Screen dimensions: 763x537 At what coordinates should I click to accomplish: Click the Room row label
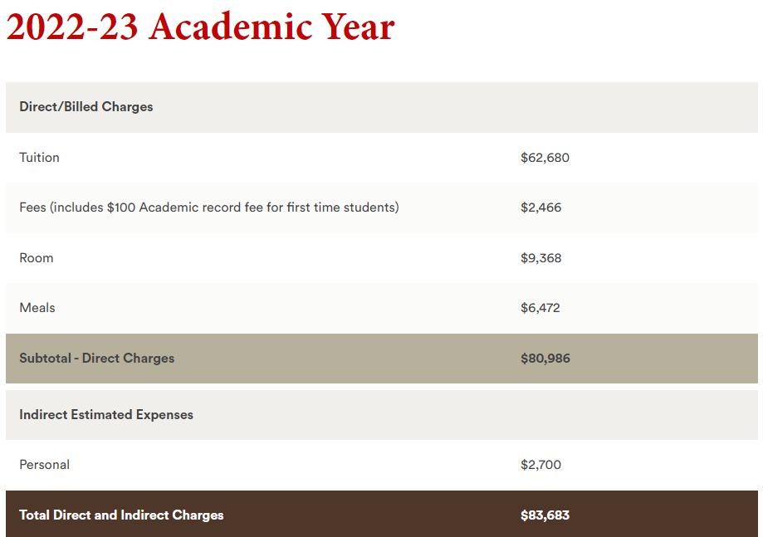(37, 258)
